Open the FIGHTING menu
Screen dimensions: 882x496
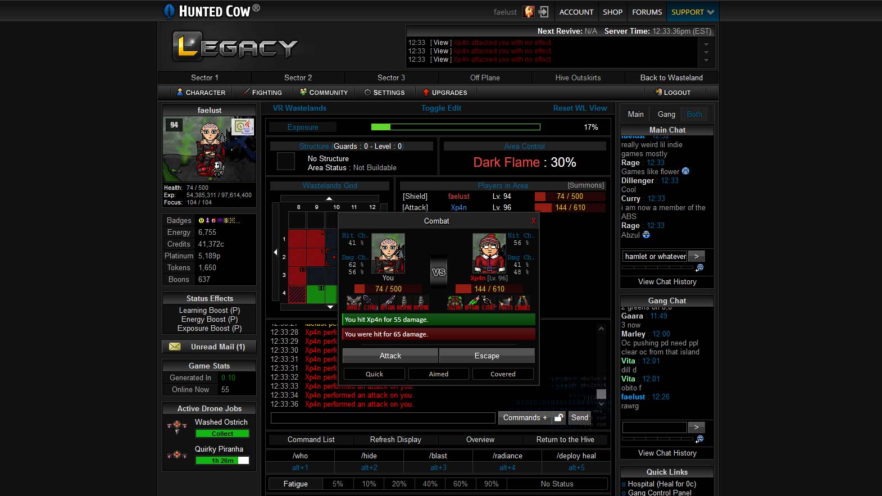[x=262, y=93]
